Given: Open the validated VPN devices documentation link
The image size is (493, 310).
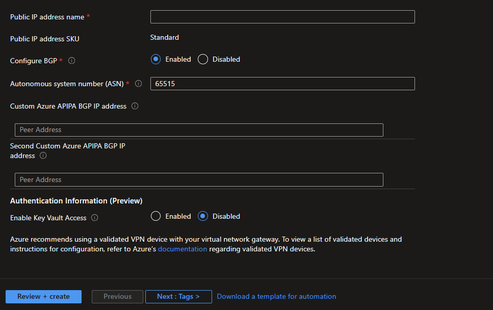Looking at the screenshot, I should pos(183,249).
